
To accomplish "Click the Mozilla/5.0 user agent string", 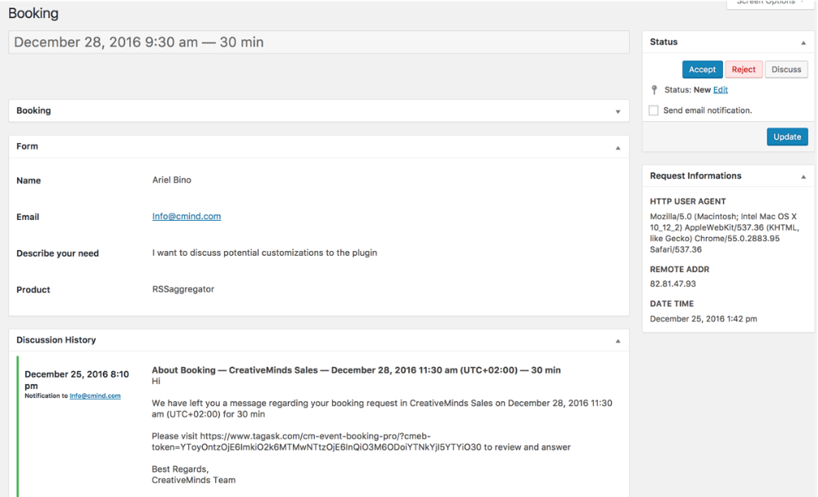I will coord(724,233).
